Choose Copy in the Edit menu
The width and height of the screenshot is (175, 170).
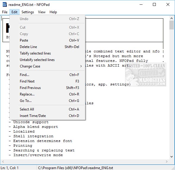pos(48,34)
